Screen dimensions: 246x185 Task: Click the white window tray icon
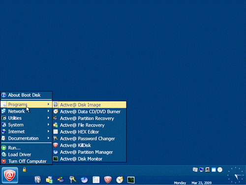[214, 170]
